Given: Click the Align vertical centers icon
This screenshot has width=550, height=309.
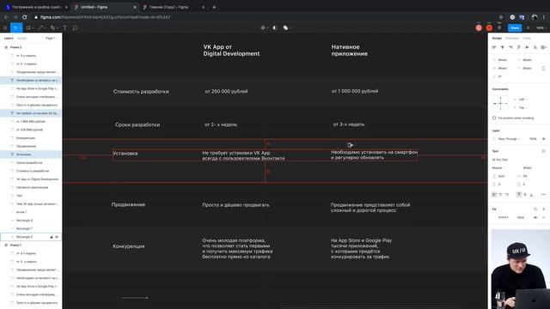Looking at the screenshot, I should click(x=527, y=47).
